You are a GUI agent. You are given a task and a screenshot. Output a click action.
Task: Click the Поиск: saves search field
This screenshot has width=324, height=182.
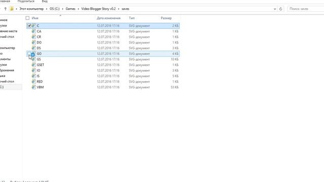(305, 9)
